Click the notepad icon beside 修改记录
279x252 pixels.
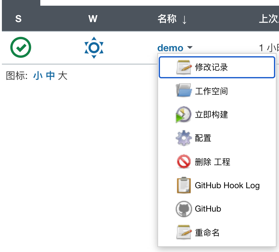pyautogui.click(x=184, y=67)
